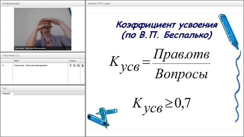Select participant row Панюкова Светлана Валерьевна
Image resolution: width=244 pixels, height=137 pixels.
(43, 65)
